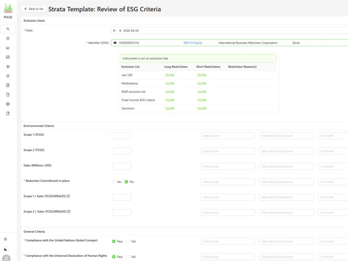Open the blank document icon in sidebar
The width and height of the screenshot is (348, 261).
coord(8,95)
